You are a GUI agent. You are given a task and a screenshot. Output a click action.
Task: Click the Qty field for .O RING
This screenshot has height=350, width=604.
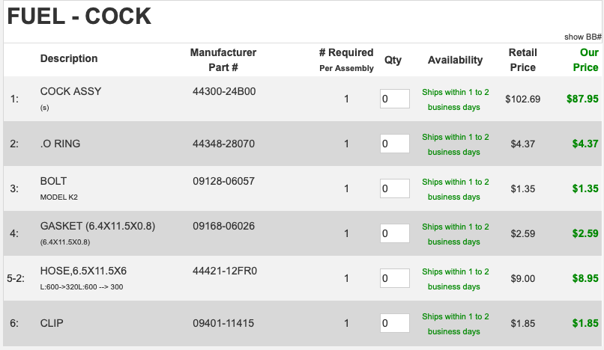[x=394, y=144]
